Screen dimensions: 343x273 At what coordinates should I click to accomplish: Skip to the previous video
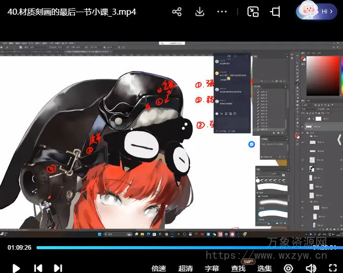[x=37, y=268]
